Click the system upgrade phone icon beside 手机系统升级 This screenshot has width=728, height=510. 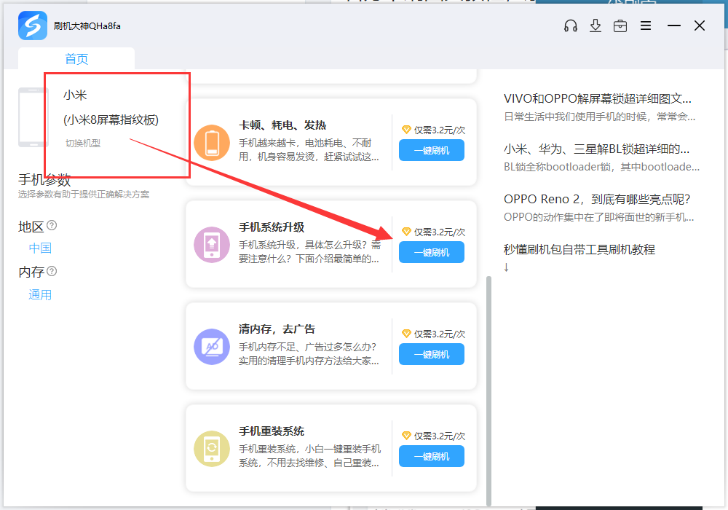click(x=211, y=246)
